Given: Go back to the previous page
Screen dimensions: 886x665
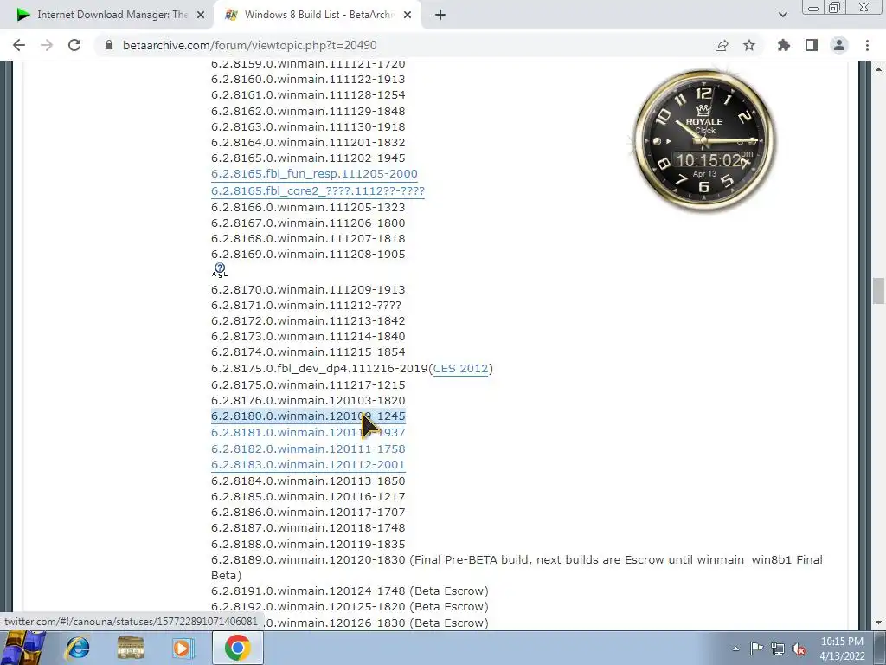Looking at the screenshot, I should pos(19,45).
